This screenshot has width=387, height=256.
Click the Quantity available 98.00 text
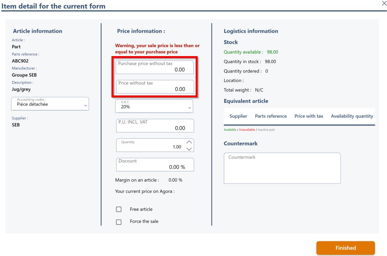pyautogui.click(x=251, y=52)
